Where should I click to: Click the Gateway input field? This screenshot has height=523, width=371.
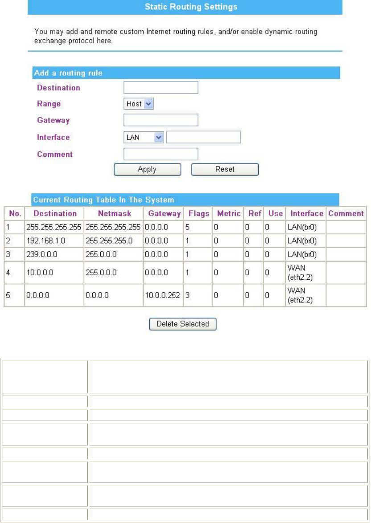[x=161, y=120]
